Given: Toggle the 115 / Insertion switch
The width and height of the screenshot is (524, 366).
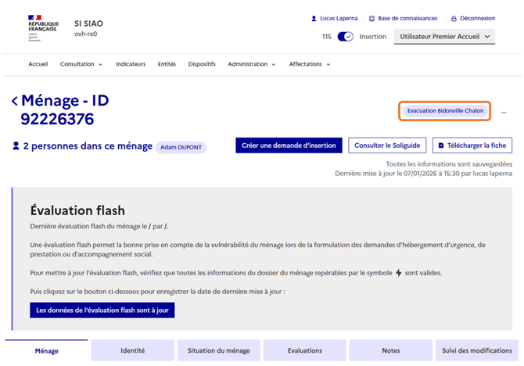Looking at the screenshot, I should point(345,37).
